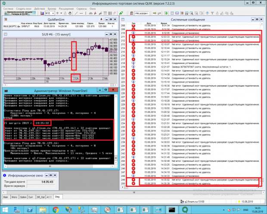This screenshot has width=267, height=214.
Task: Open Windows Start menu
Action: coord(5,209)
